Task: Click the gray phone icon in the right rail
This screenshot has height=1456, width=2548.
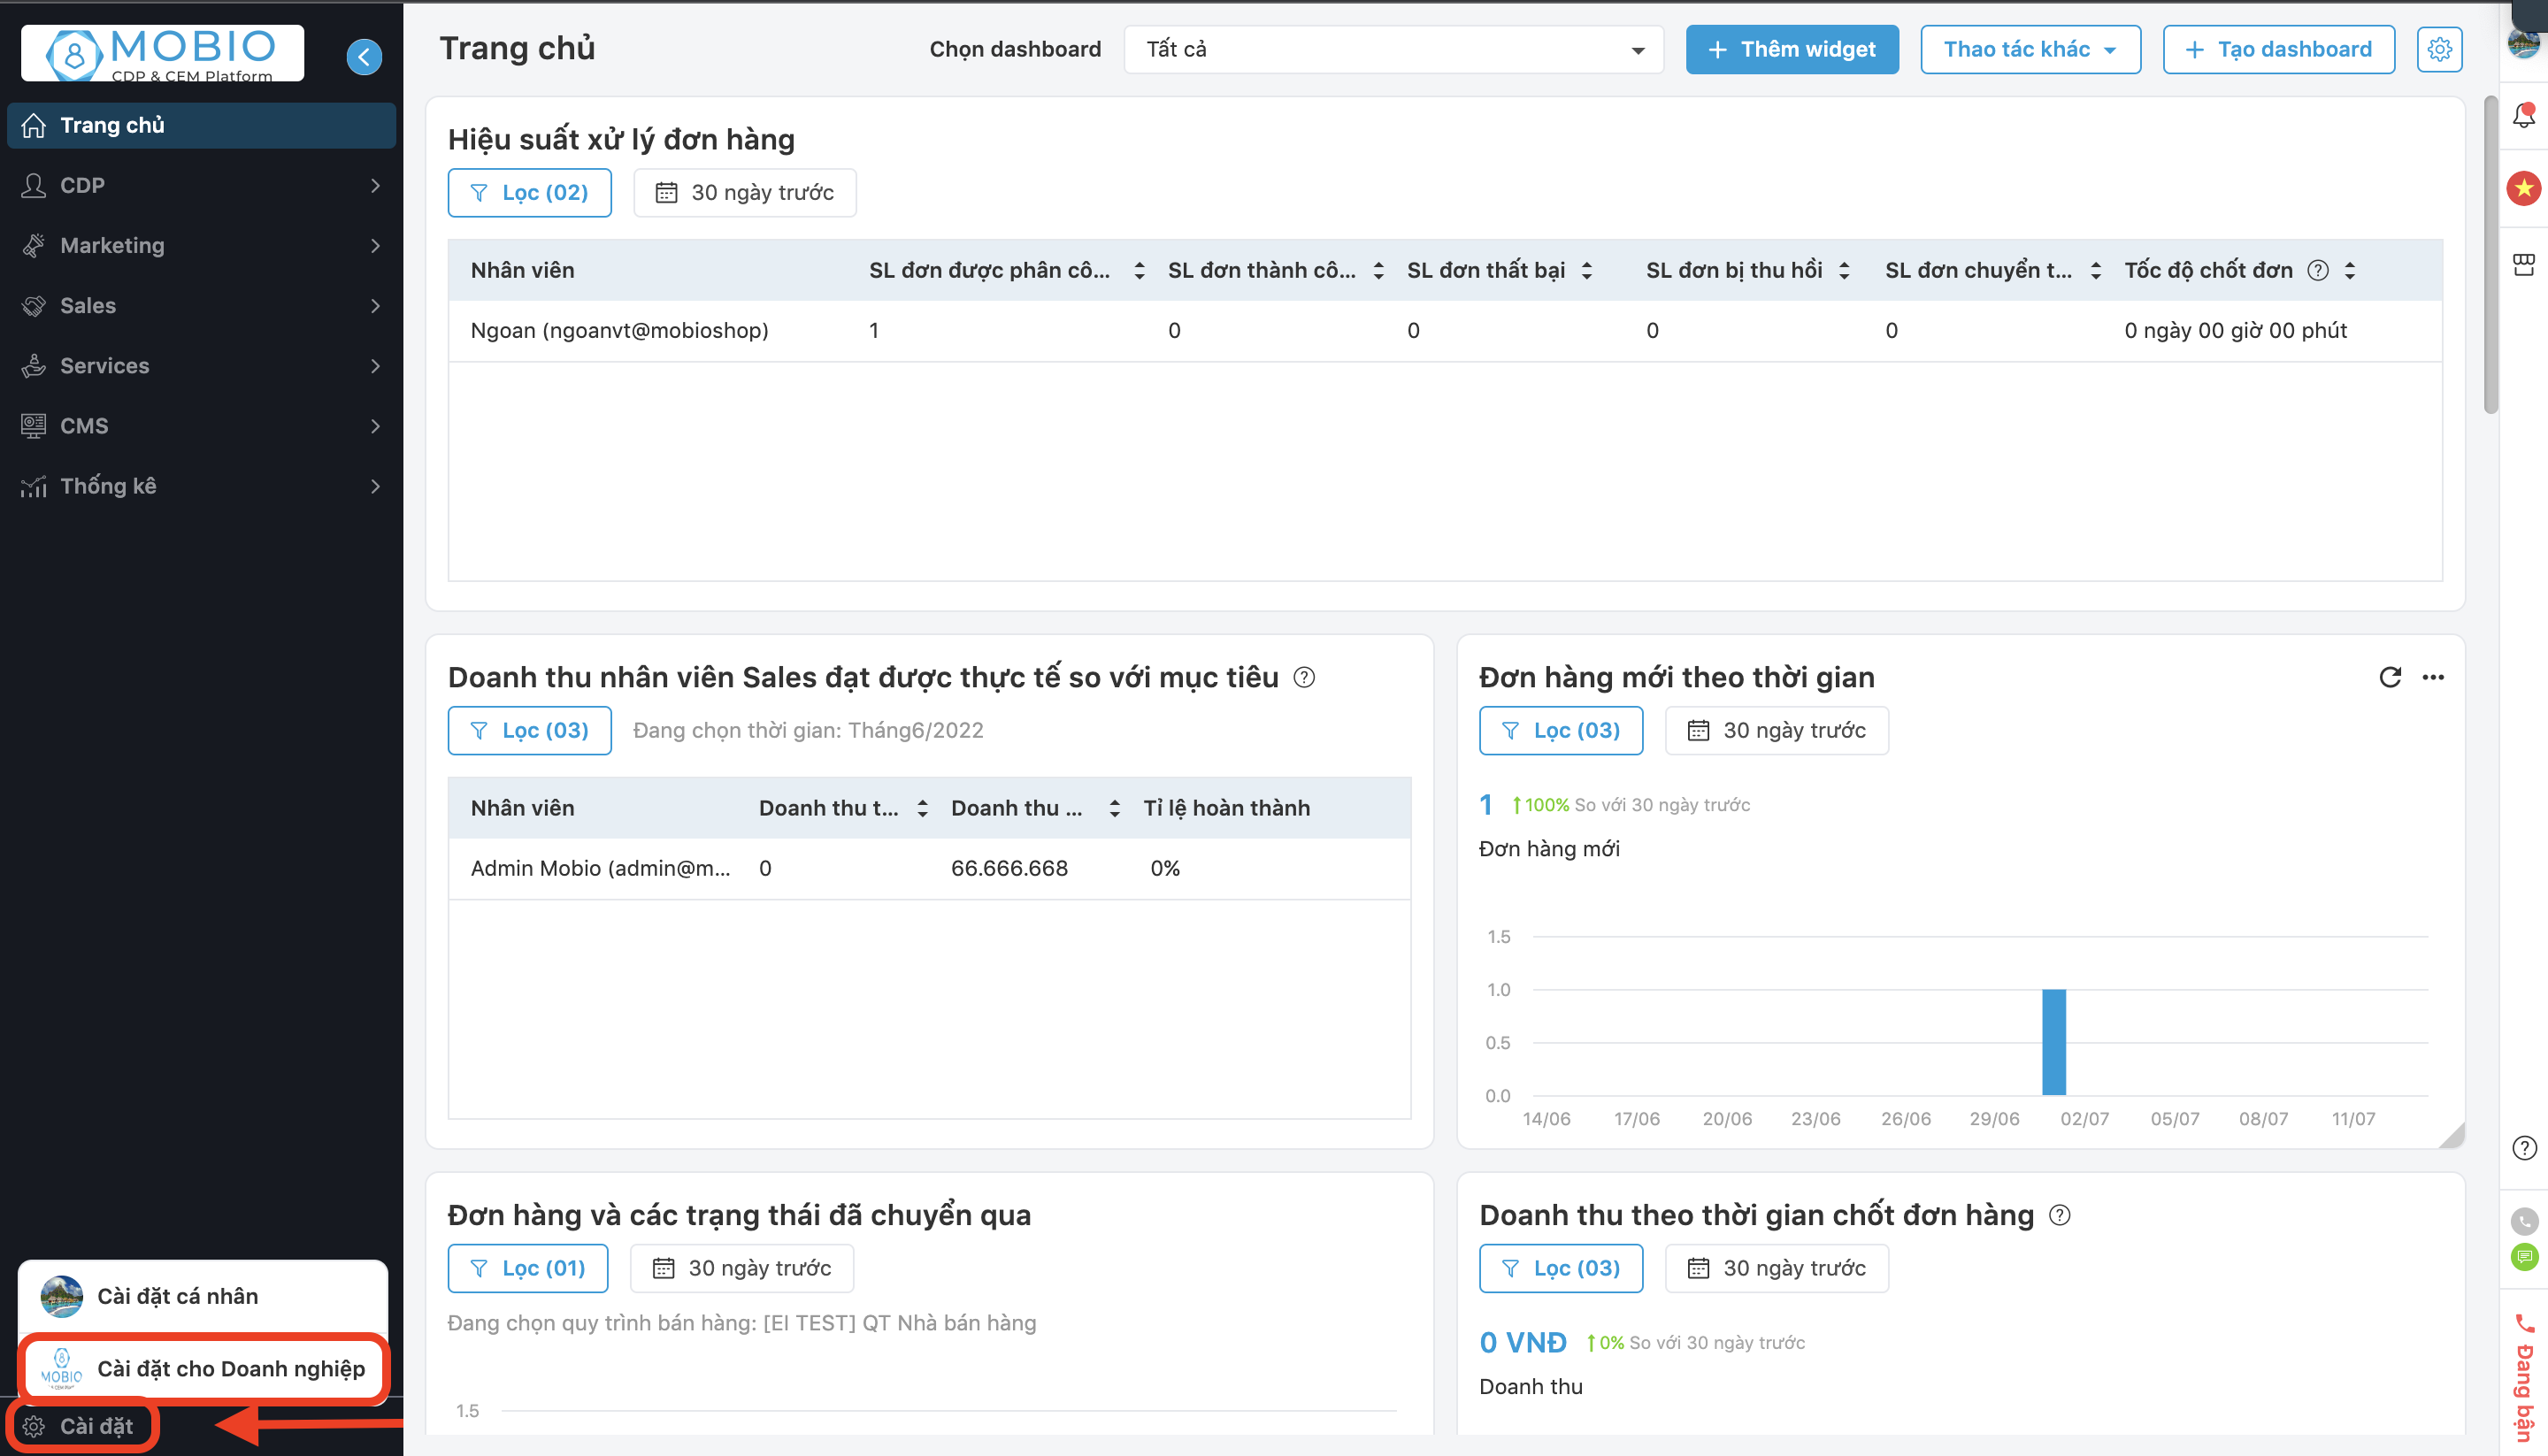Action: point(2524,1221)
